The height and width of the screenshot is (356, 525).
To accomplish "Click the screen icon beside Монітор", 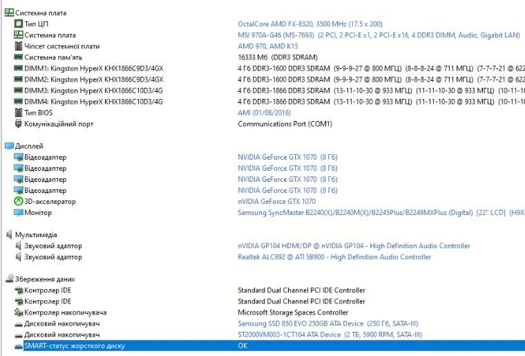I will point(19,212).
